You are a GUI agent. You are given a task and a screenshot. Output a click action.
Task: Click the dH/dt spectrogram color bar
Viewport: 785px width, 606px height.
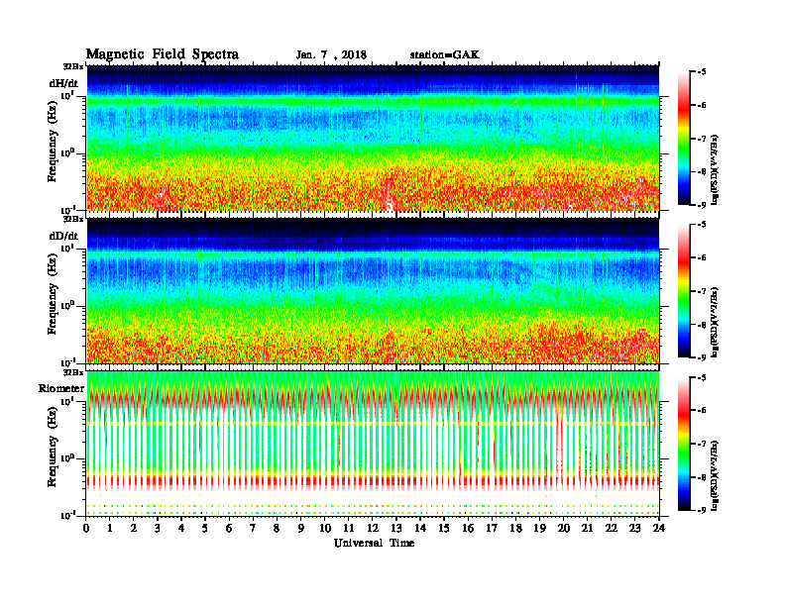tap(684, 139)
